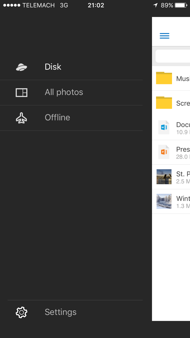The width and height of the screenshot is (190, 338).
Task: Select the St. P photo name
Action: tap(183, 174)
